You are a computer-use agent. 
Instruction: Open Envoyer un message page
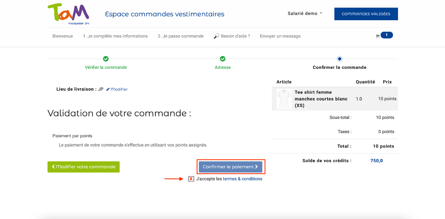[280, 36]
